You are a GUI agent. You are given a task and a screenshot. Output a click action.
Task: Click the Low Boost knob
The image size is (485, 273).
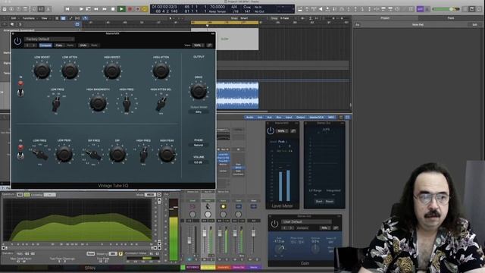point(42,71)
